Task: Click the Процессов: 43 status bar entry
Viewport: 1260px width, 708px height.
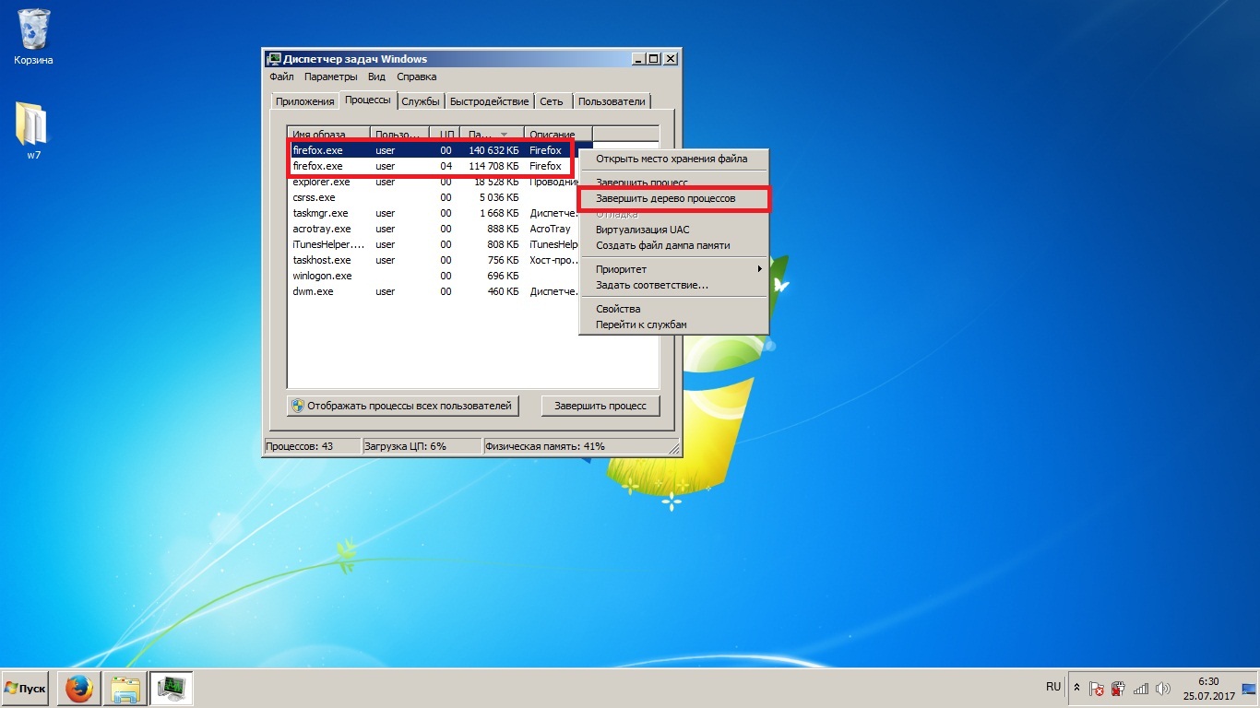Action: pos(312,446)
